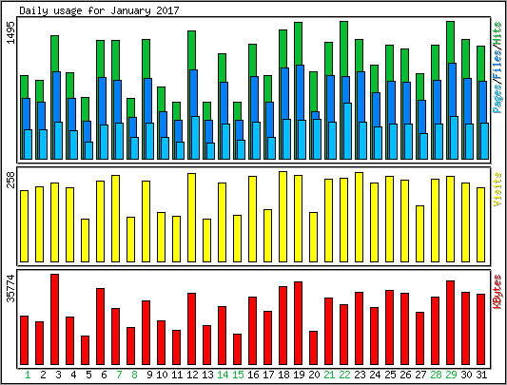This screenshot has width=507, height=385.
Task: Click the red KBytes bar for day 5
Action: 85,351
